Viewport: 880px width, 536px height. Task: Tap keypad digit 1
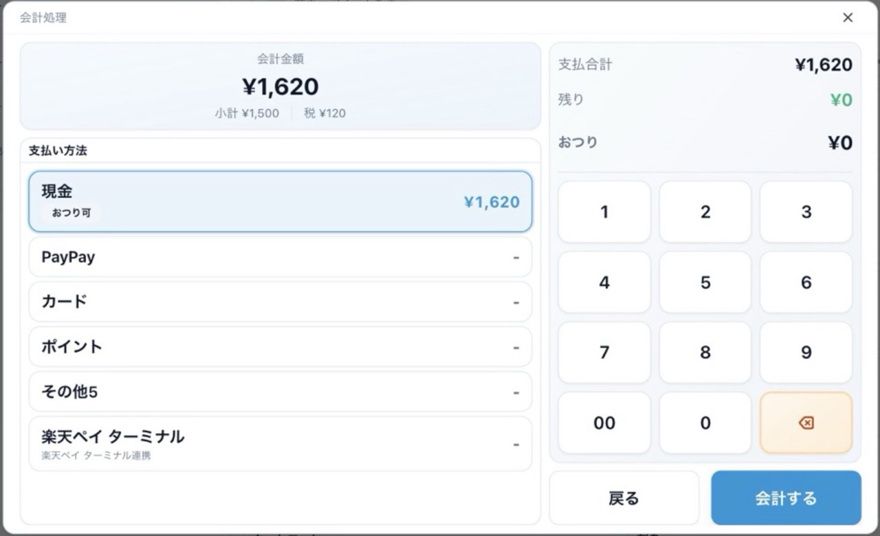(x=604, y=212)
